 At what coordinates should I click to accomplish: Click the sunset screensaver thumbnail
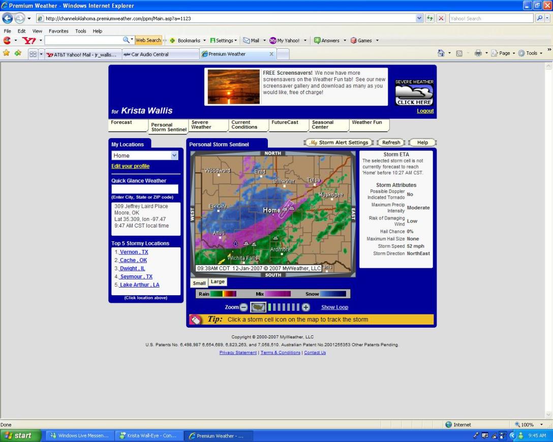[x=233, y=87]
